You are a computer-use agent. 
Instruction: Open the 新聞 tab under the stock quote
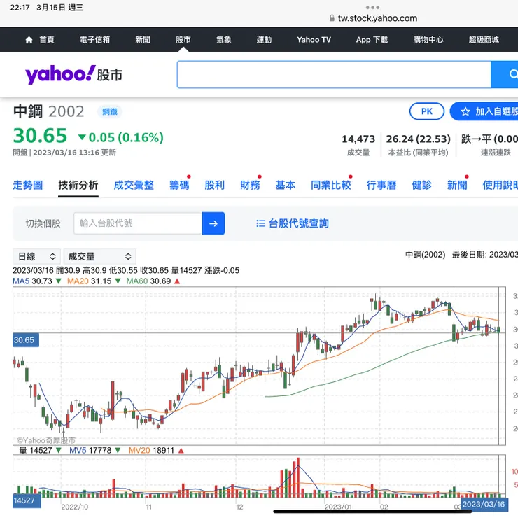pos(457,185)
